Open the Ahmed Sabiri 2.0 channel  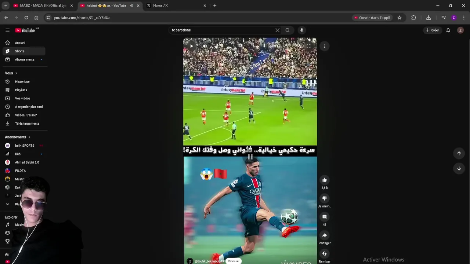[x=23, y=162]
